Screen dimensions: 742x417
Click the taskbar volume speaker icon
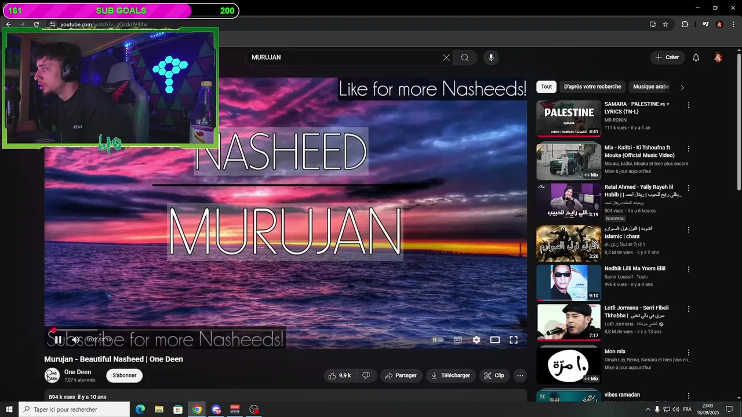pyautogui.click(x=675, y=409)
